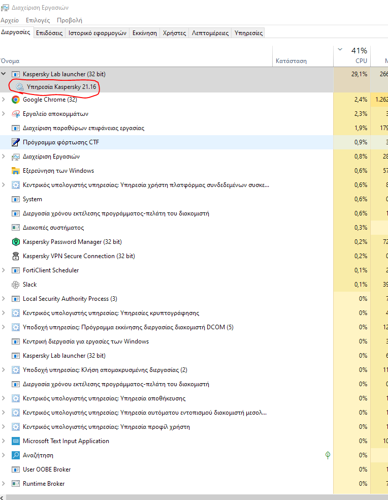Switch to the Ιστορικό εφαρμογών tab
The width and height of the screenshot is (388, 500).
(97, 33)
